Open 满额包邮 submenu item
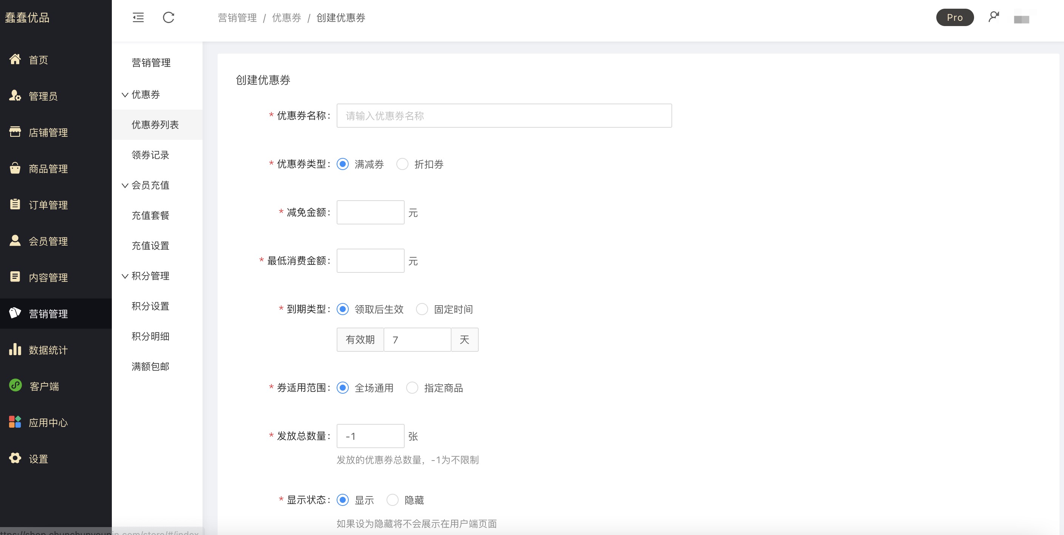 (x=150, y=366)
